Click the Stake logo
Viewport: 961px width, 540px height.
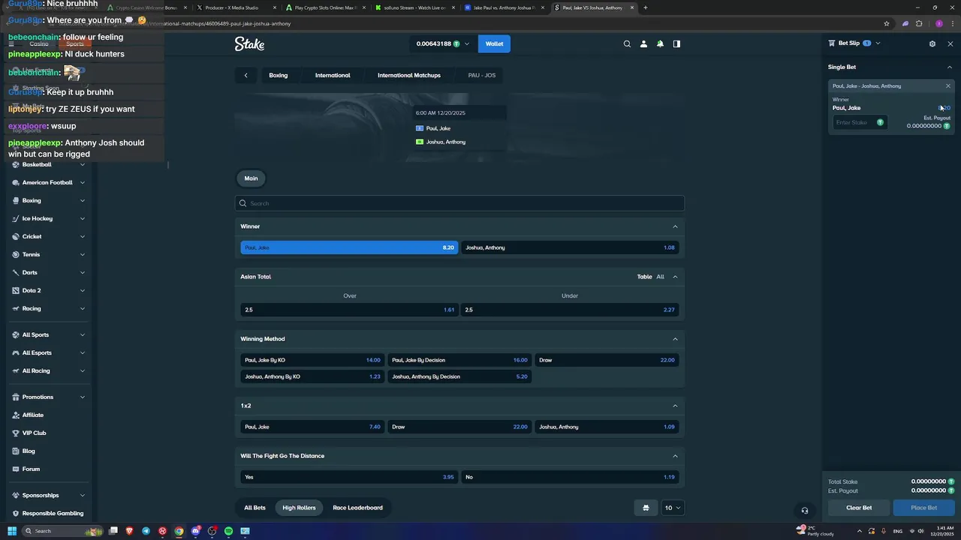(249, 43)
